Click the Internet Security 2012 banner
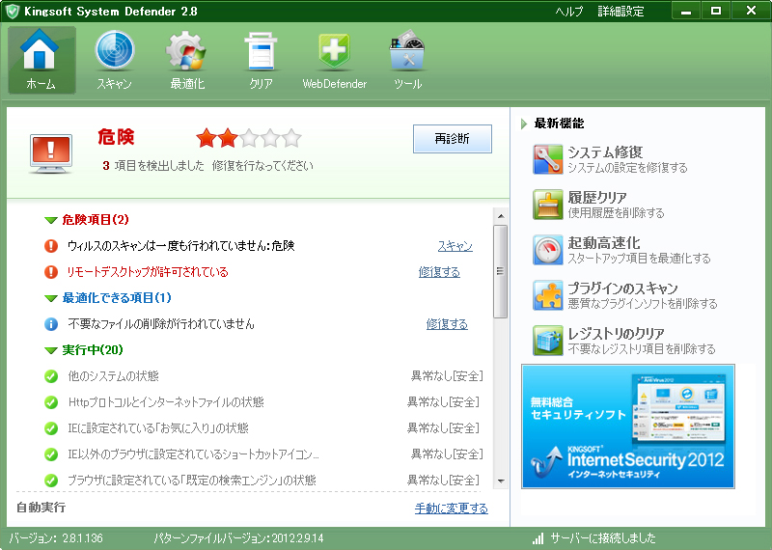The width and height of the screenshot is (772, 550). pos(628,426)
